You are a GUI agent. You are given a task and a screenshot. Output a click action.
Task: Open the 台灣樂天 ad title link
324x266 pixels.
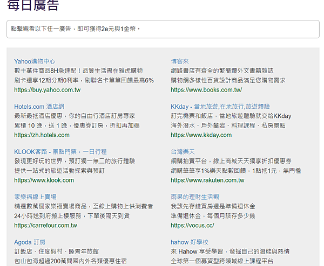(183, 152)
